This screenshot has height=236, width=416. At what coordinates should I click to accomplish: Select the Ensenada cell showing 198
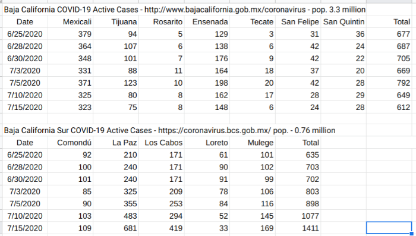point(207,83)
